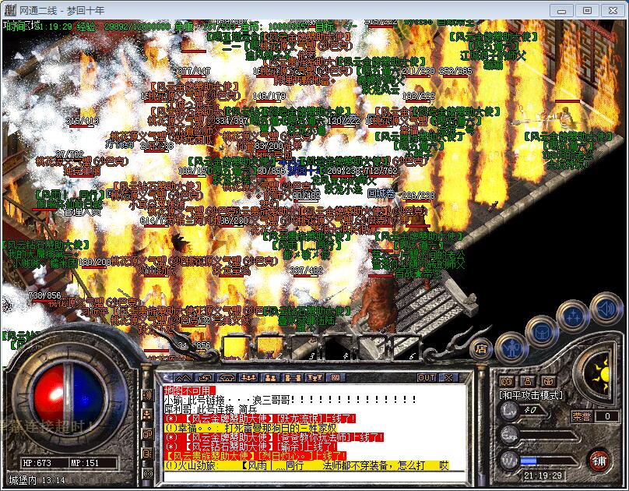Click red notice about 爸爸教你玩法师 going online

point(274,437)
